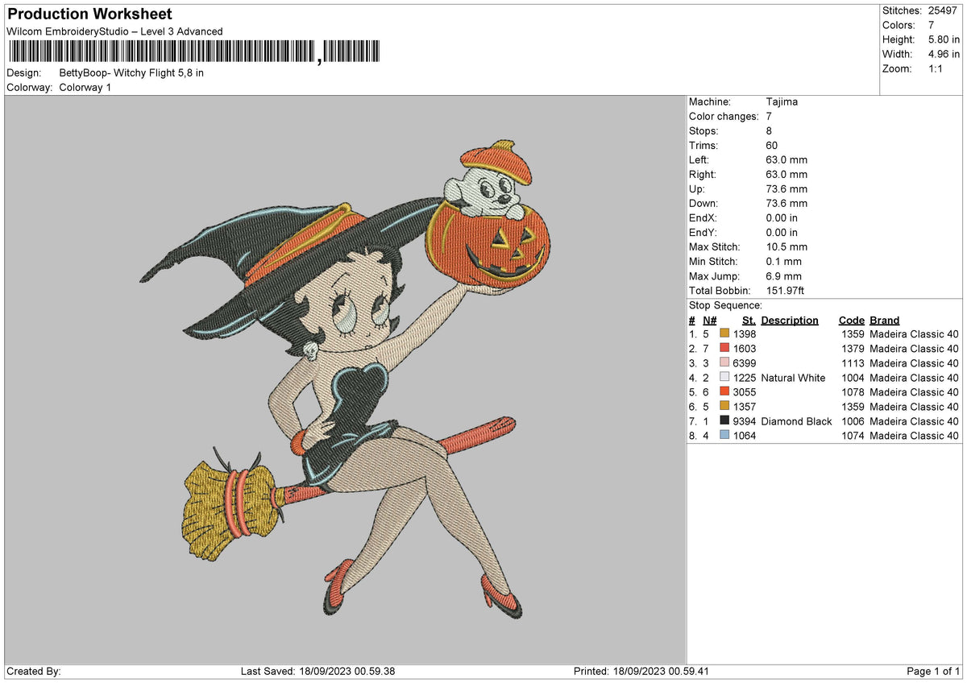This screenshot has width=967, height=683.
Task: Click the Total Bobbin value 151.97ft
Action: (x=785, y=290)
